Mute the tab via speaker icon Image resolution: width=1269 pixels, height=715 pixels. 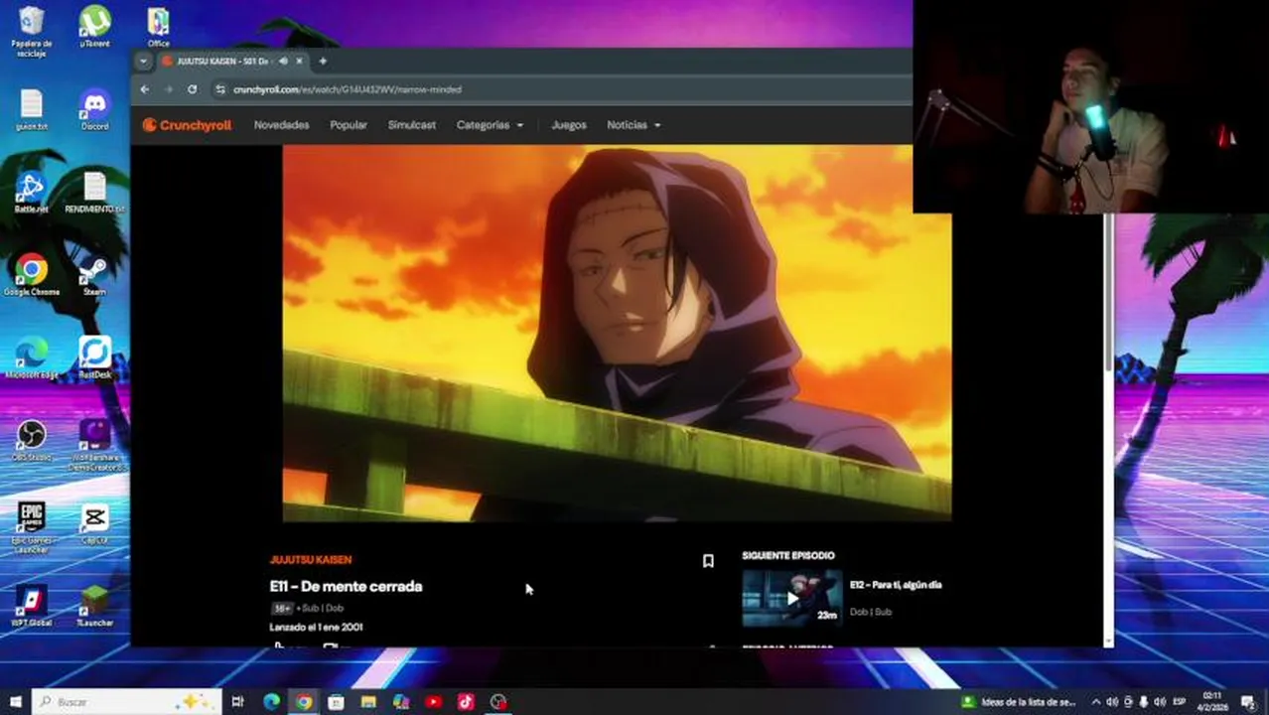[x=283, y=61]
